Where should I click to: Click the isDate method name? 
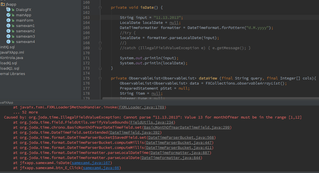pyautogui.click(x=147, y=8)
